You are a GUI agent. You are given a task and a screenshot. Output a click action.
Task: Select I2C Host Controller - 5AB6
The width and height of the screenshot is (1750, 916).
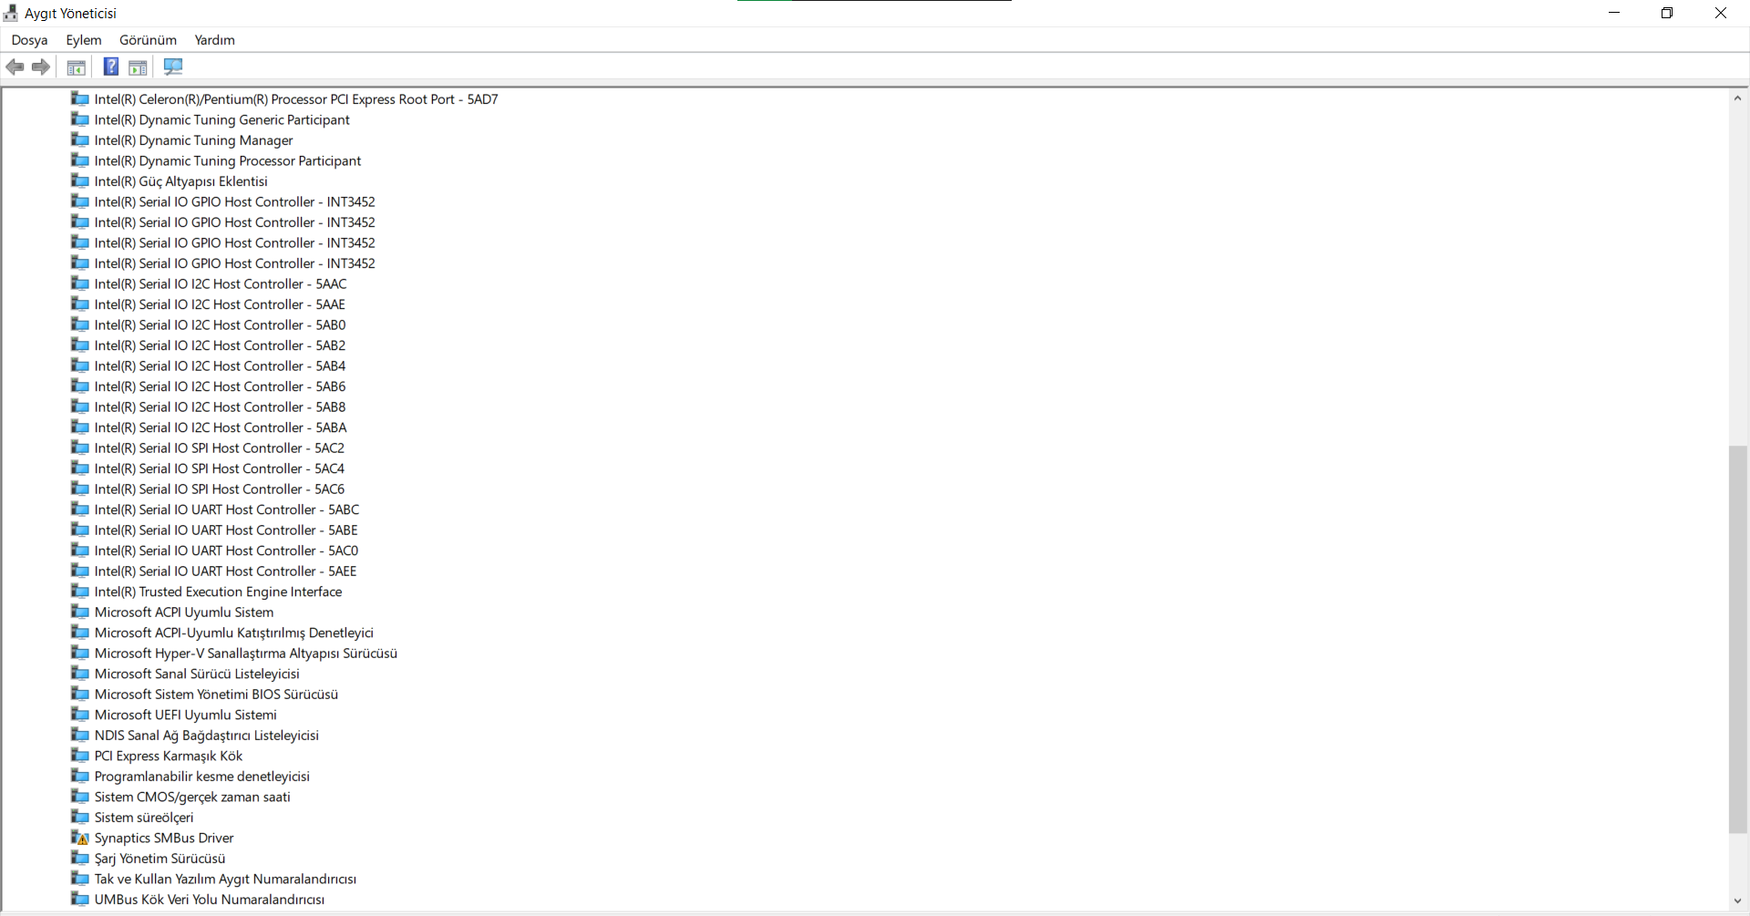pos(220,386)
